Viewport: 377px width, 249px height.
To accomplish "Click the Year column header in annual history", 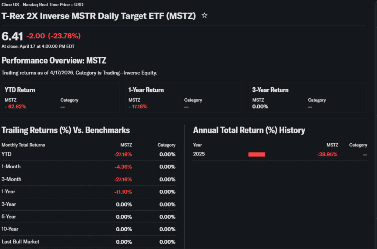I will (x=197, y=145).
